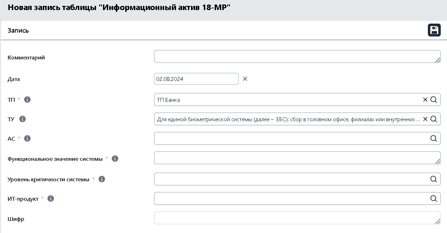Open search lookup for ИТ-продукт field
The height and width of the screenshot is (233, 447).
(433, 199)
